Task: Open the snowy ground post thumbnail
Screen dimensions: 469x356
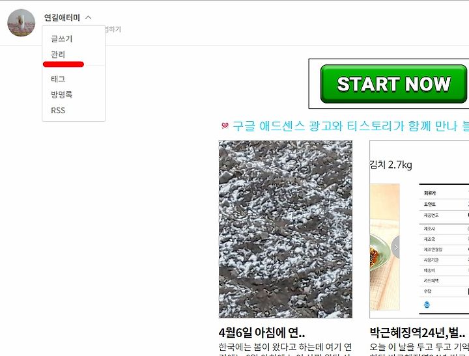Action: tap(286, 229)
